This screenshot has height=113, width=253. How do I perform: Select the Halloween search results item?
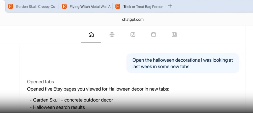[x=59, y=107]
